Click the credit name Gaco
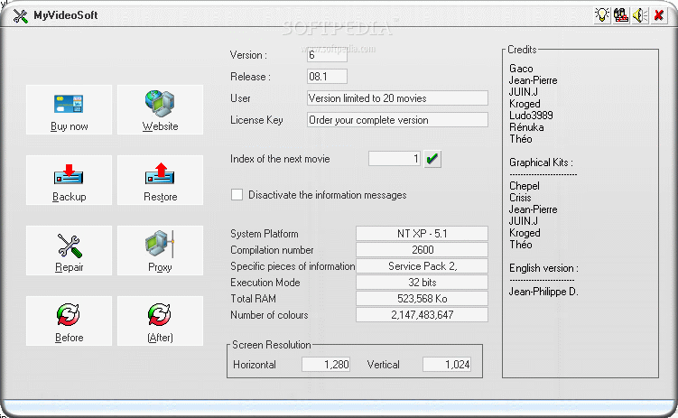 521,69
